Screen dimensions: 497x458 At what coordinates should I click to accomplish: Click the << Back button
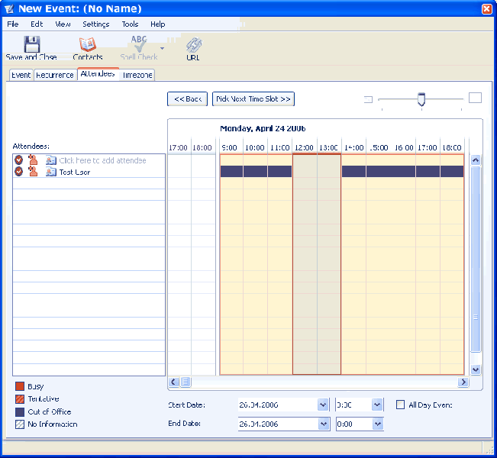click(x=187, y=99)
